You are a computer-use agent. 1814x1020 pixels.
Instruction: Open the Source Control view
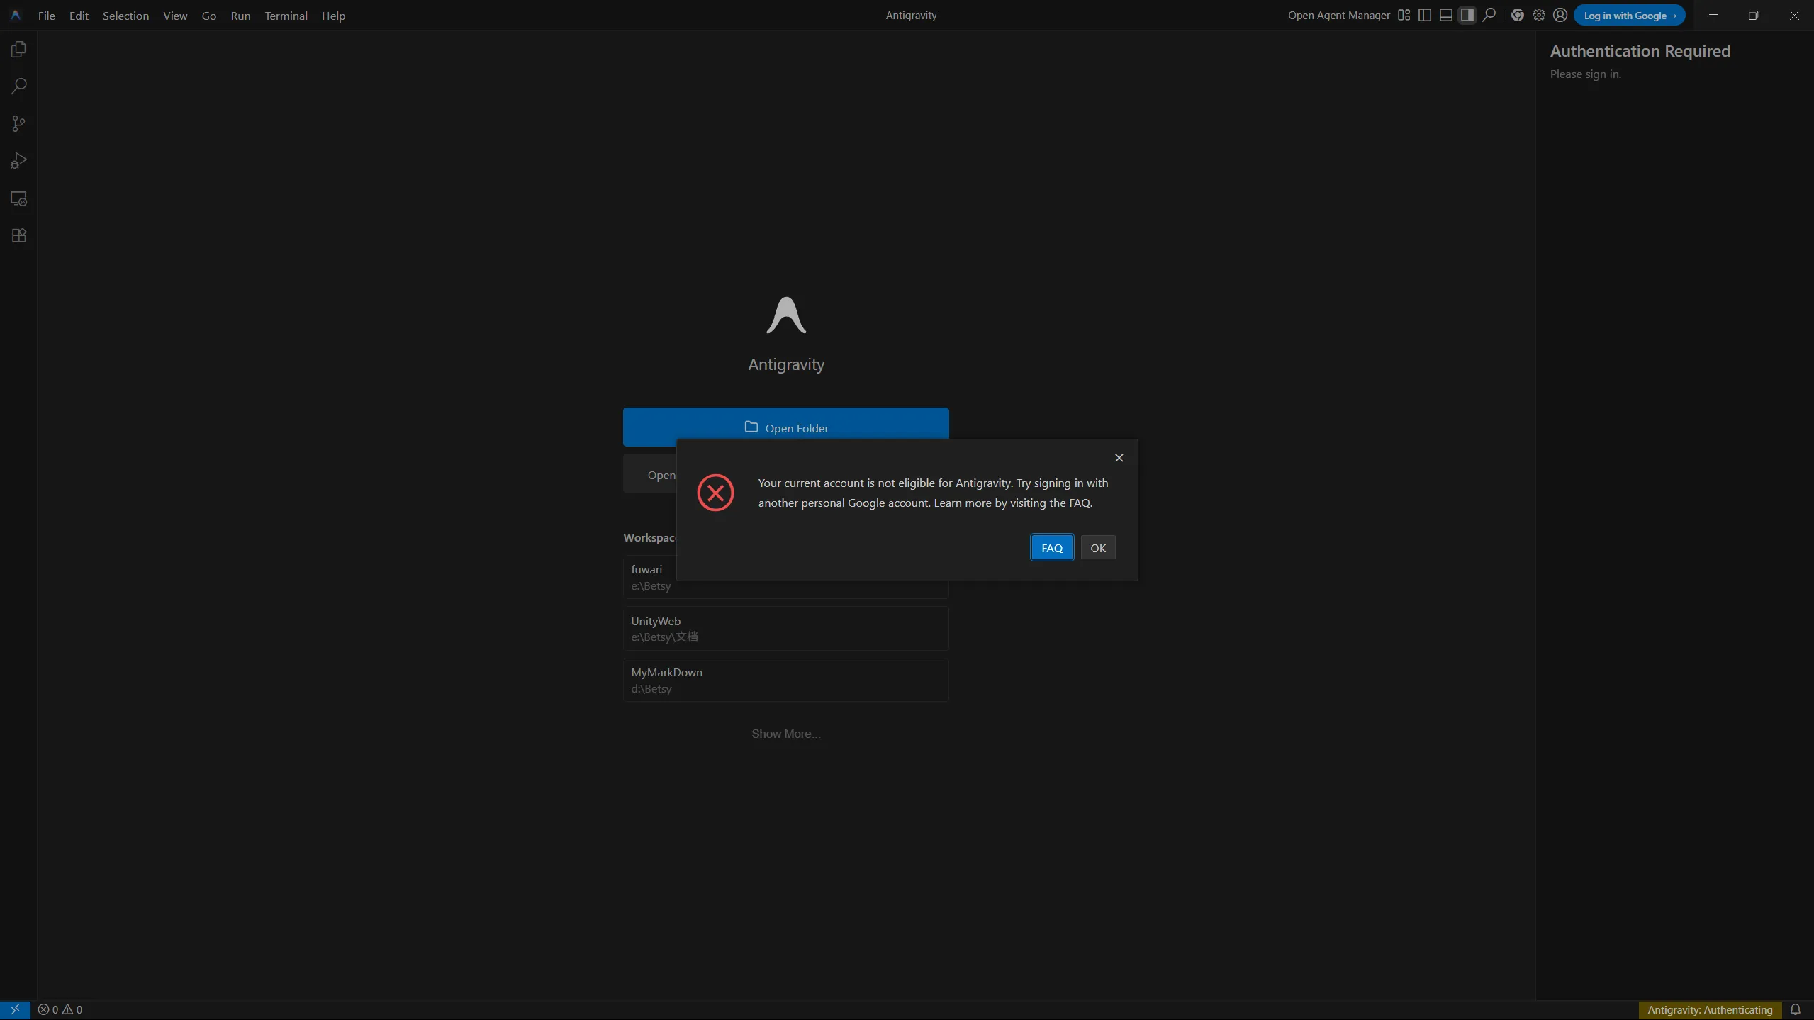pyautogui.click(x=19, y=124)
